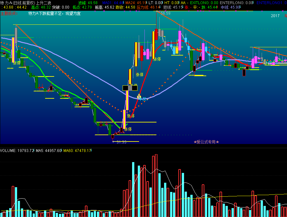The image size is (287, 217).
Task: Click the MA01: 44.46 indicator value
Action: click(113, 3)
